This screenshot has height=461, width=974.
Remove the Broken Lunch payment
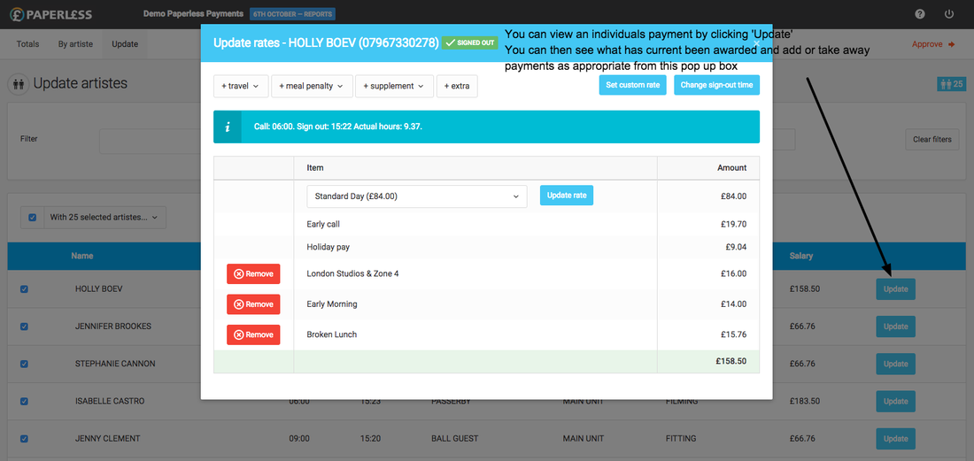click(x=253, y=334)
